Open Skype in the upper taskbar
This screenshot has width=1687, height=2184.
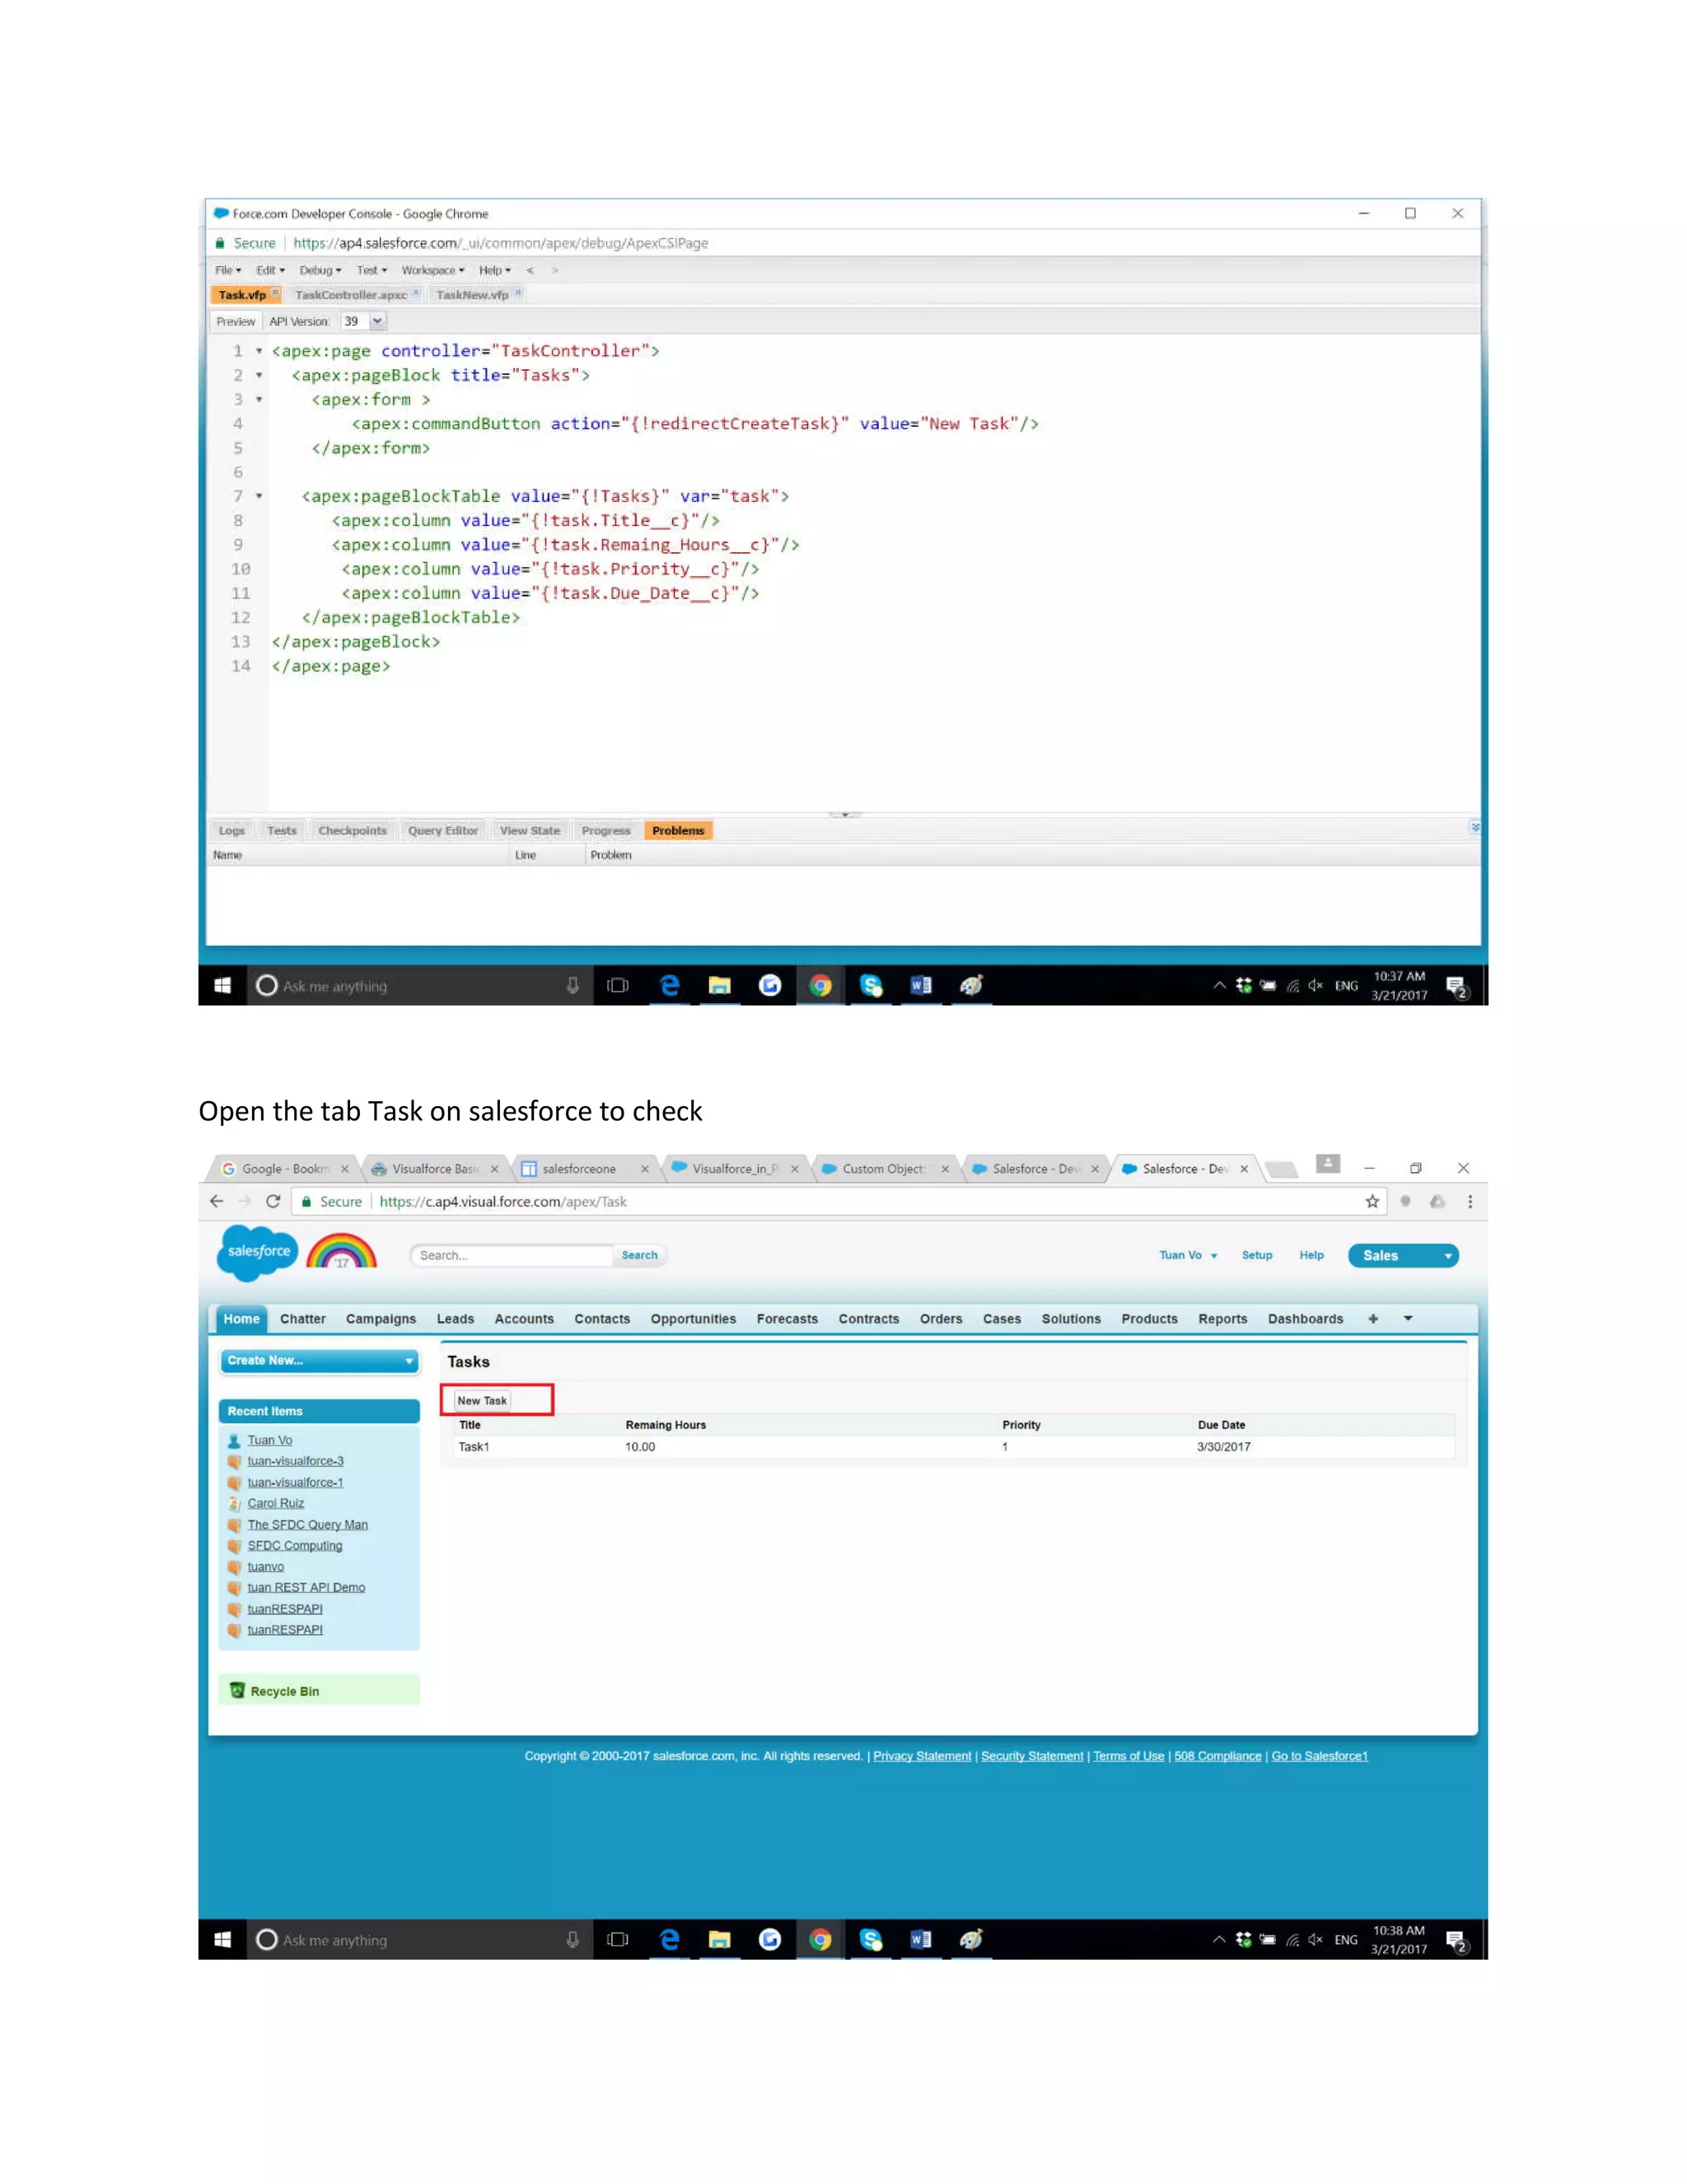point(872,986)
